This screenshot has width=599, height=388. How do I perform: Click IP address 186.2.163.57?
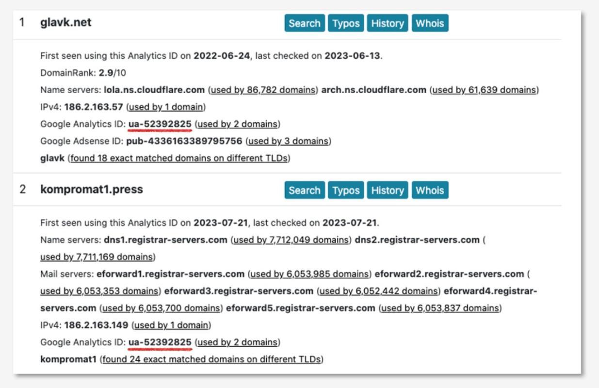(94, 107)
